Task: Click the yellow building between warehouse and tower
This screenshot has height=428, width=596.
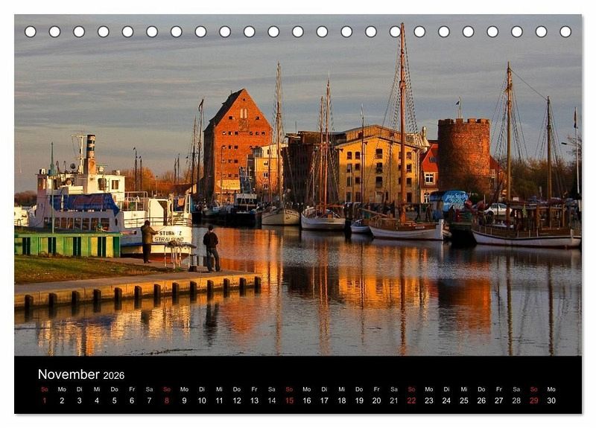Action: 376,167
